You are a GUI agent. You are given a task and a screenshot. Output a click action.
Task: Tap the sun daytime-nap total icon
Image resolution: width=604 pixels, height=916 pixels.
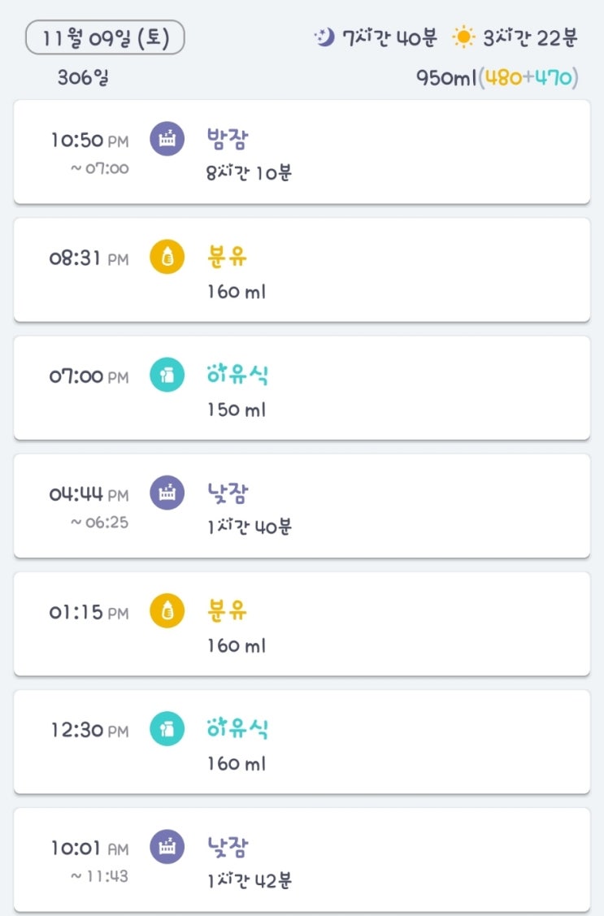[x=463, y=37]
